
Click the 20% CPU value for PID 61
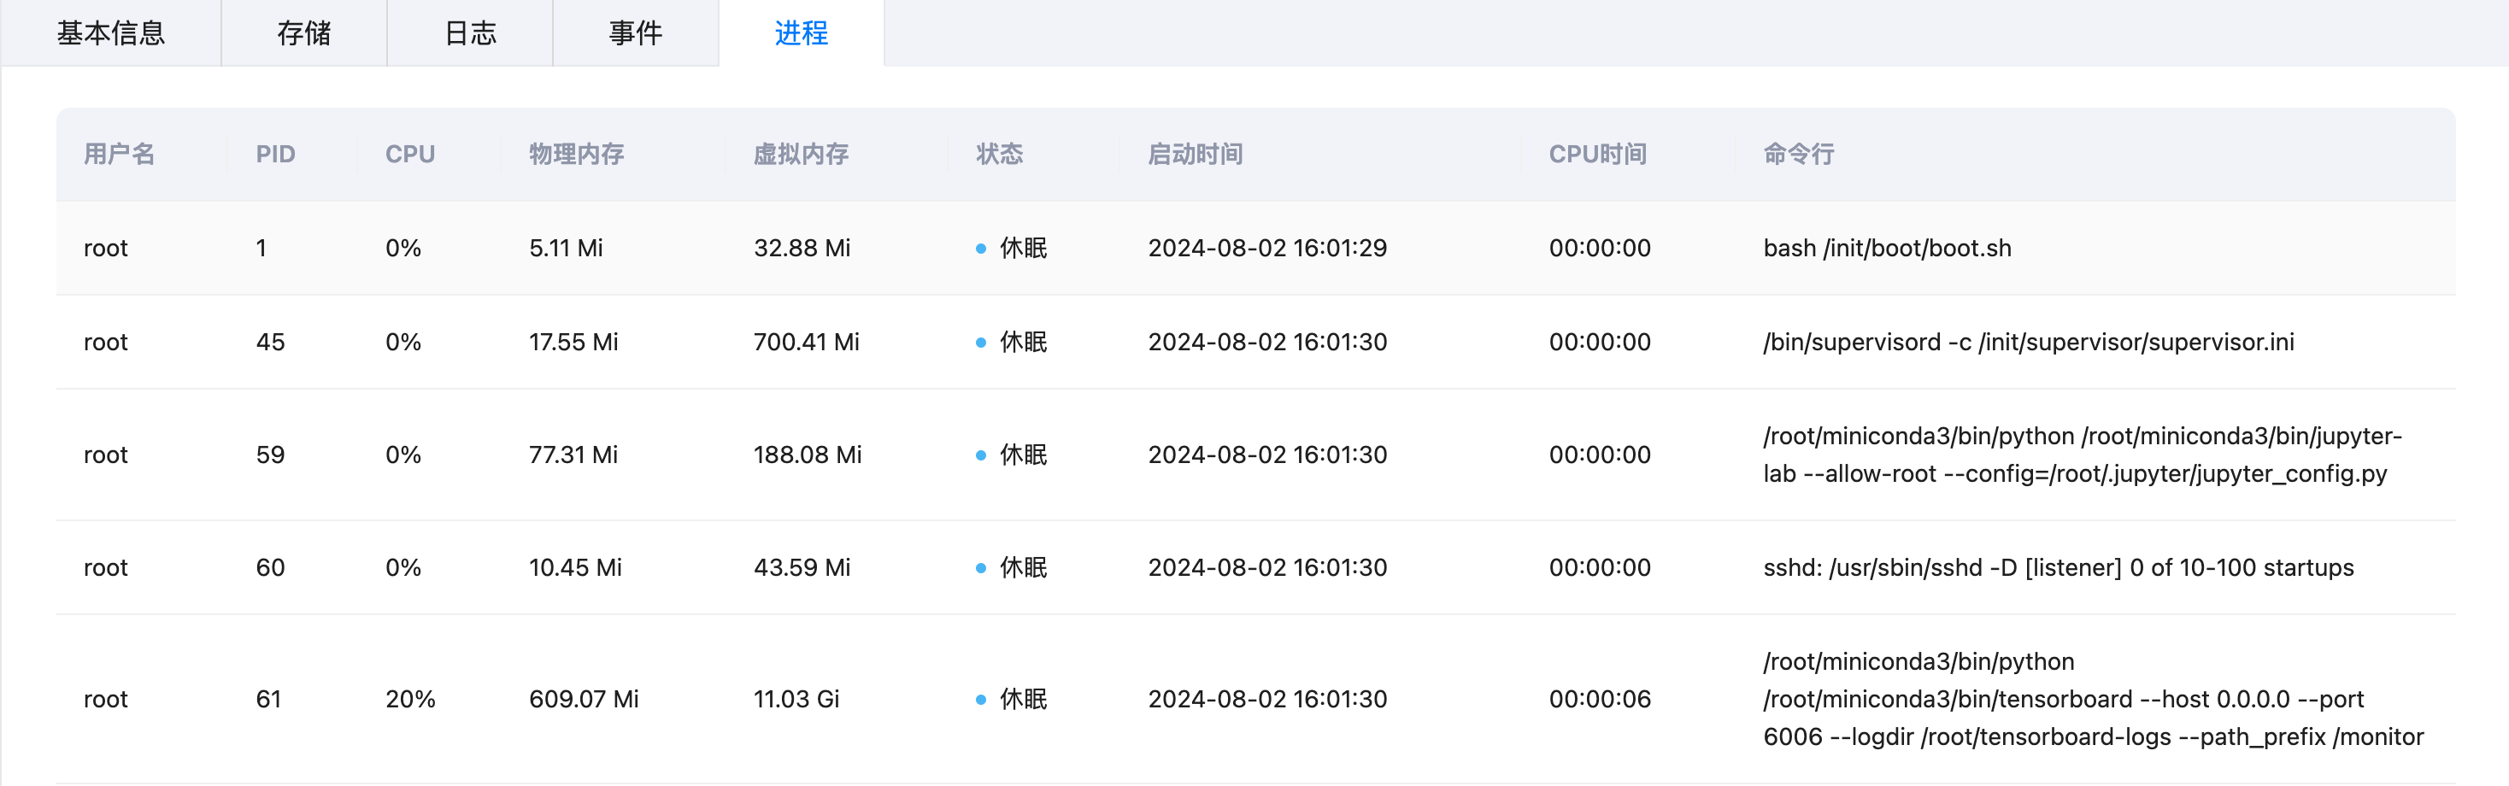[410, 700]
